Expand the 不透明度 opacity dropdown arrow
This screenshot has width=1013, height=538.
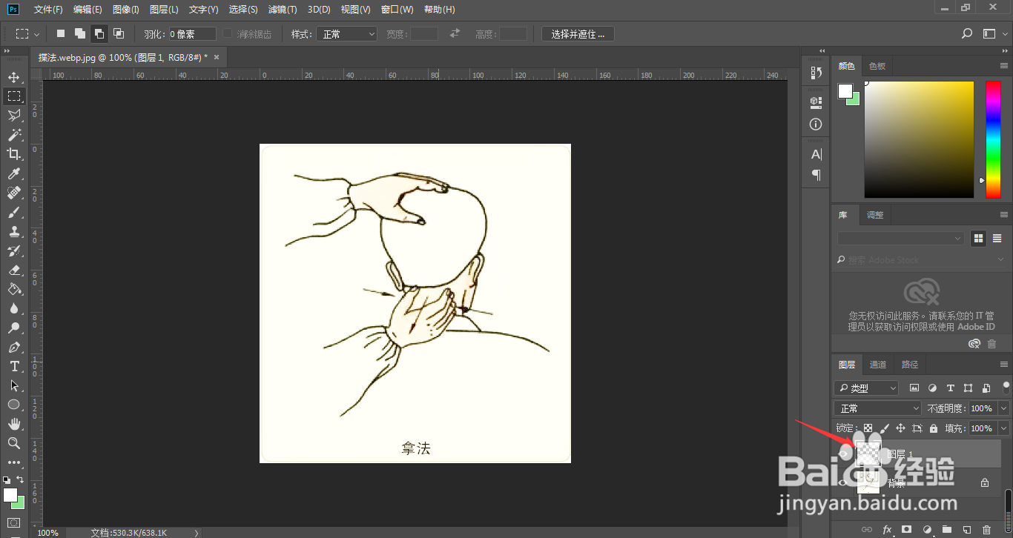point(1004,408)
